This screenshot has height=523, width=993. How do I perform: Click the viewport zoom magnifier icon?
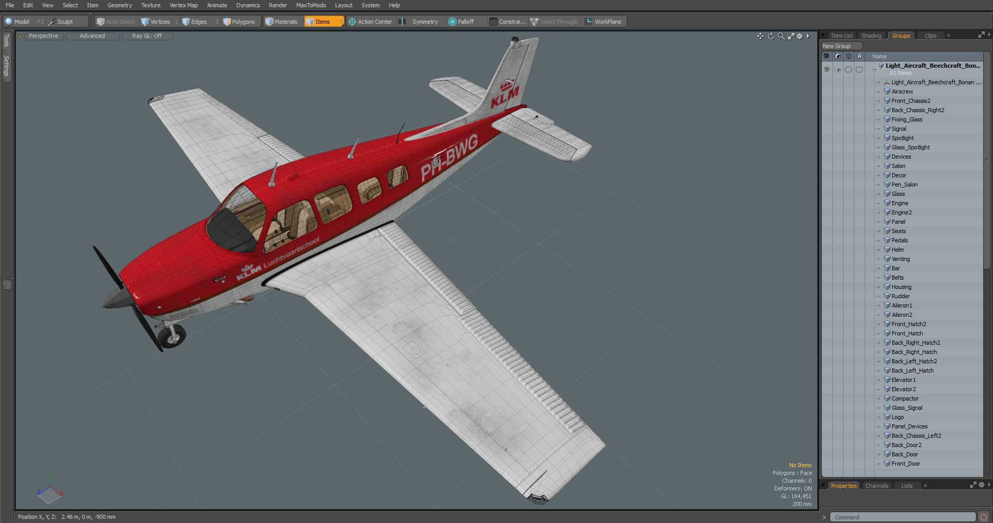tap(781, 36)
